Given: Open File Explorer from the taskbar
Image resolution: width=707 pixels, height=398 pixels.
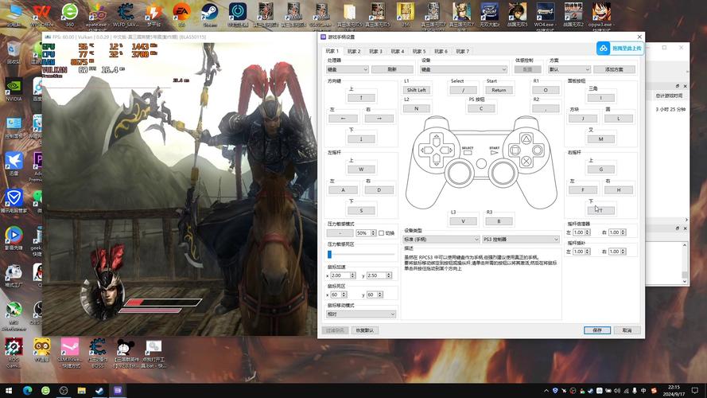Looking at the screenshot, I should 82,391.
